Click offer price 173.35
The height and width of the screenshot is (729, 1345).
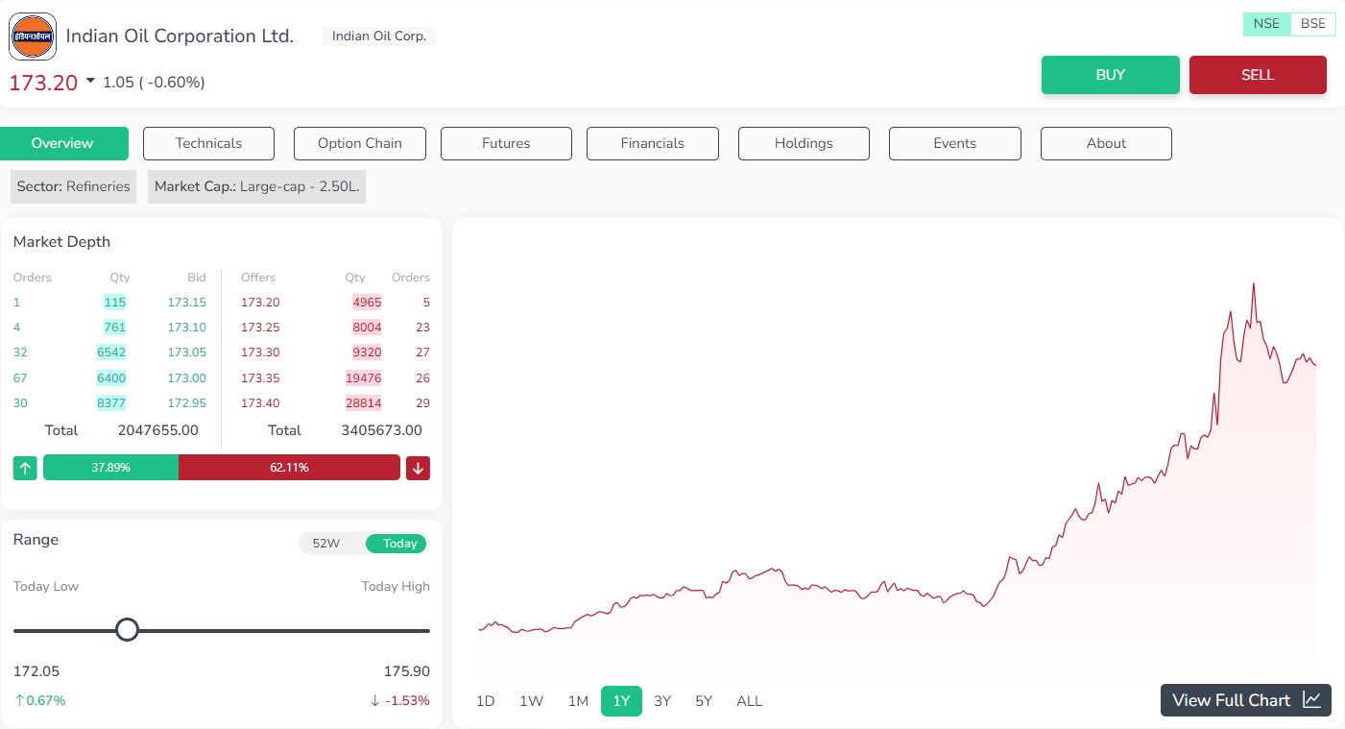[260, 378]
